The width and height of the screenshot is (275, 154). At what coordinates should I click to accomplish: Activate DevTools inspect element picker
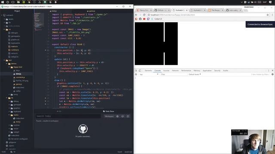[136, 71]
